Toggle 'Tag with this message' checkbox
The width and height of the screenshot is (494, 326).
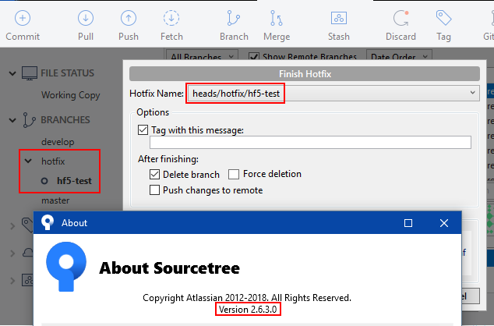[x=143, y=130]
